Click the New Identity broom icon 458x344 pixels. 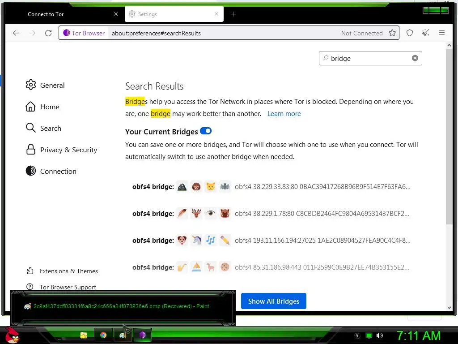[x=426, y=33]
